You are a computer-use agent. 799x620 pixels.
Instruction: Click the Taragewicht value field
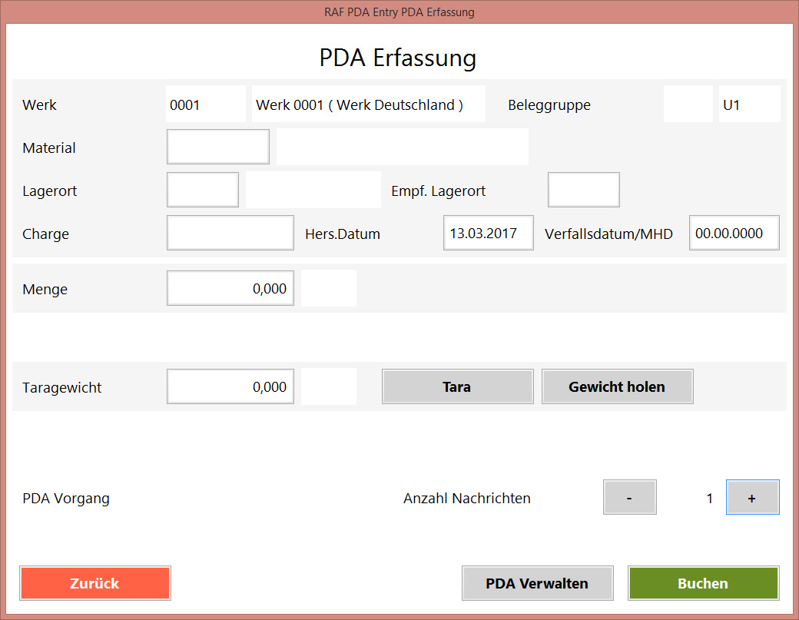(230, 386)
